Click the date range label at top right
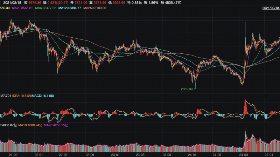Viewport: 280px width, 157px height. tap(271, 8)
